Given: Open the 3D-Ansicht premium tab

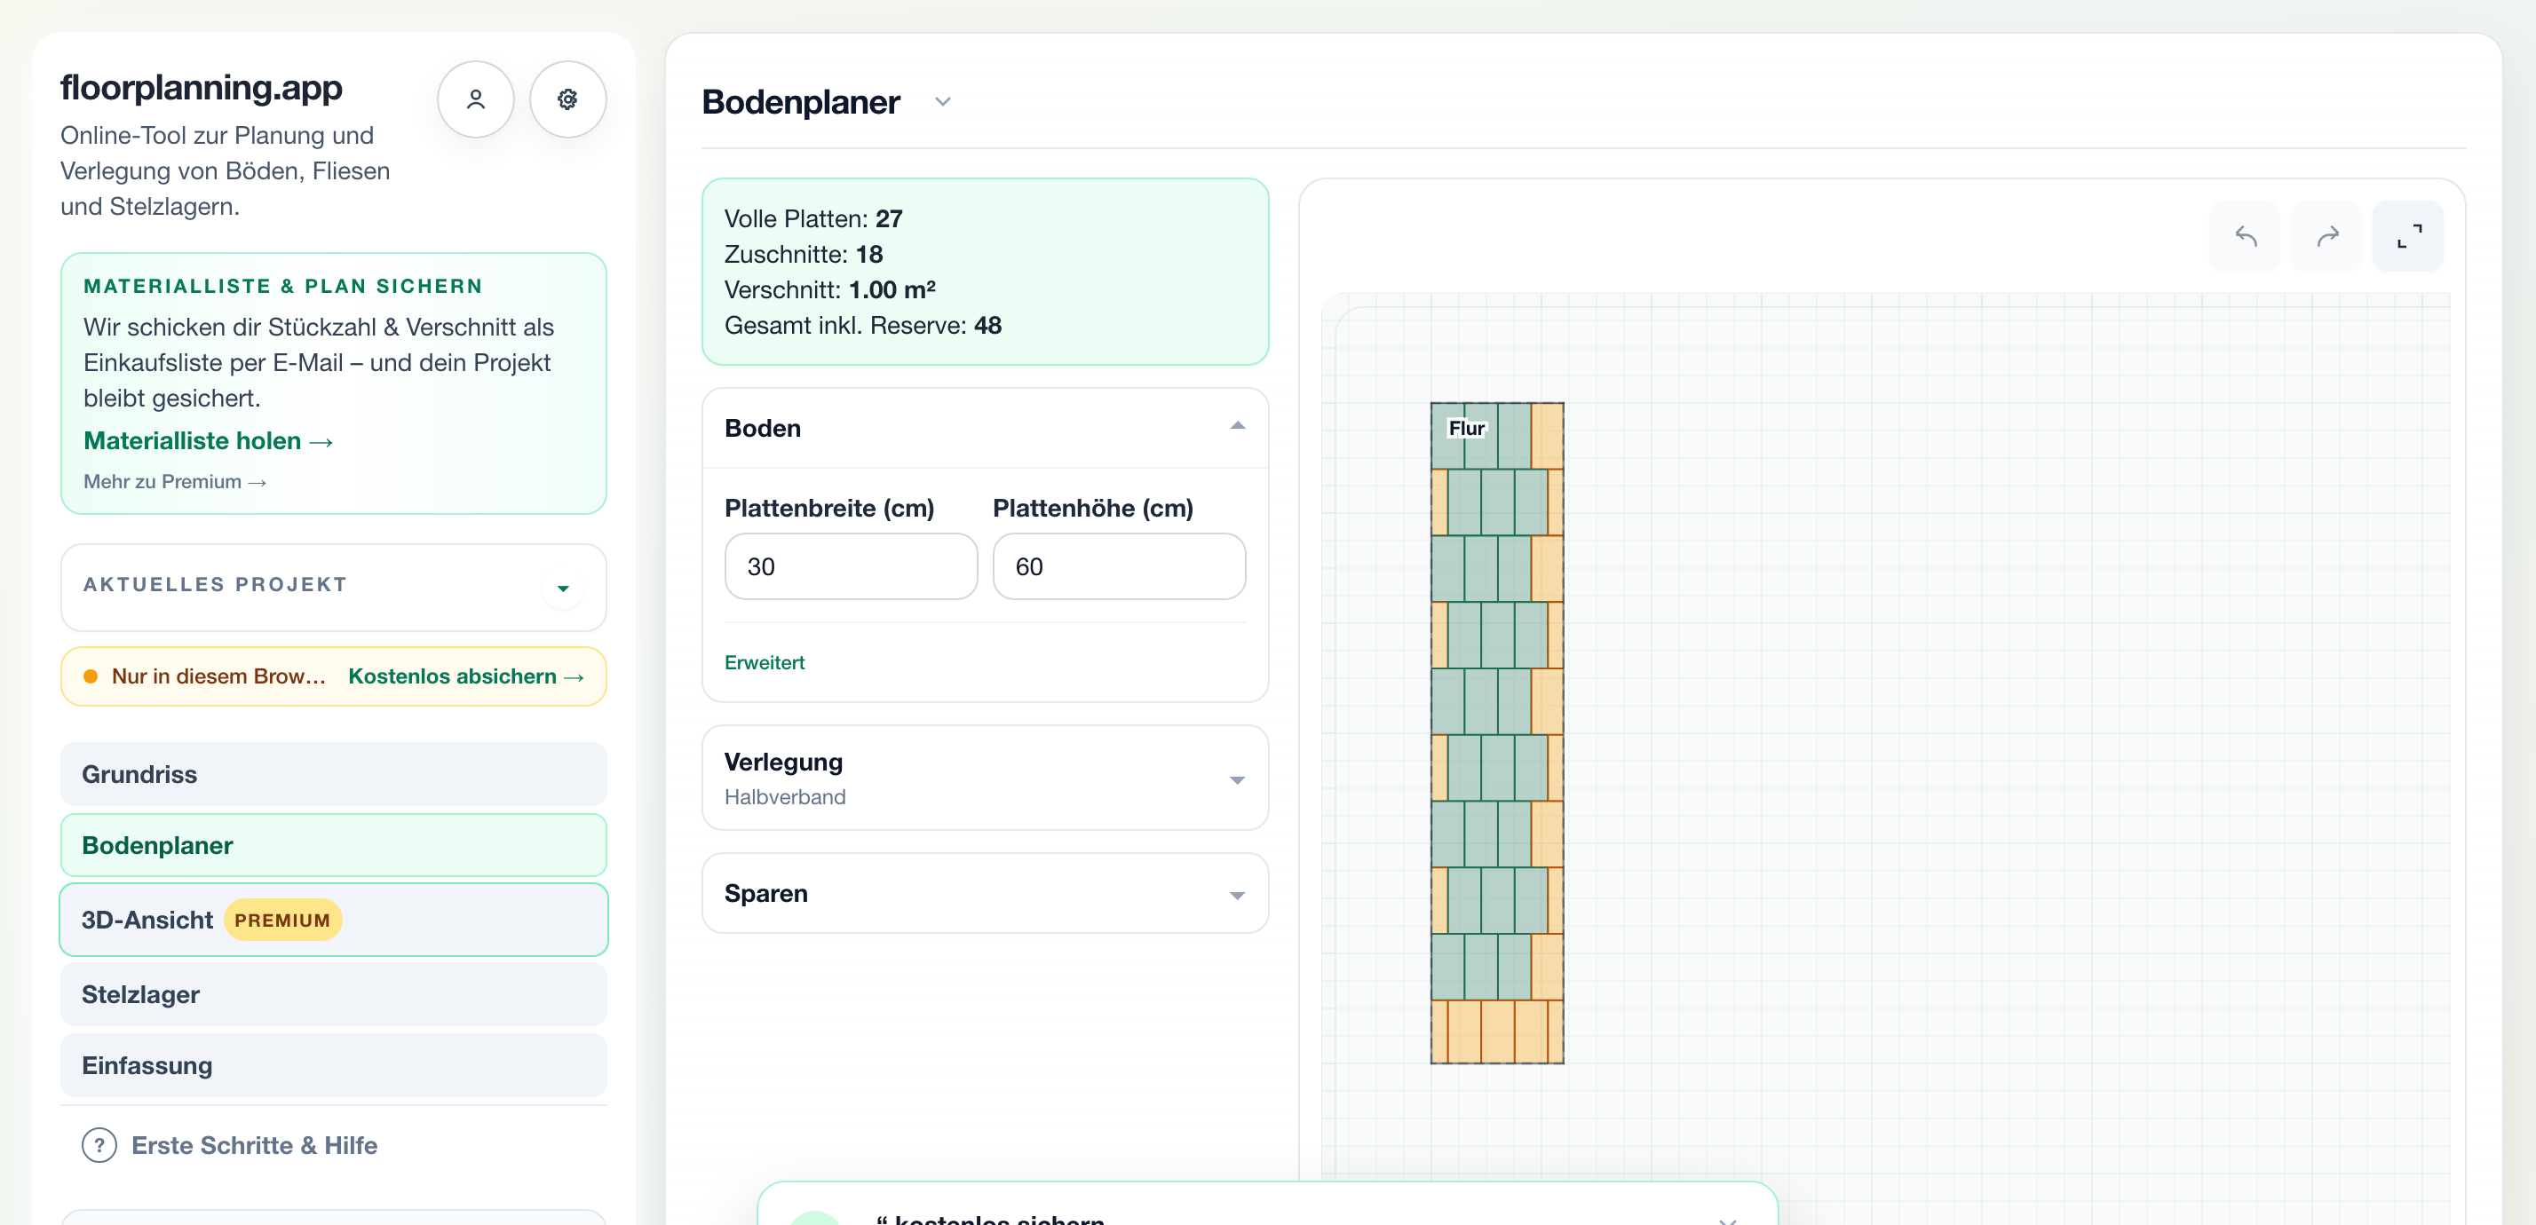Looking at the screenshot, I should coord(334,920).
